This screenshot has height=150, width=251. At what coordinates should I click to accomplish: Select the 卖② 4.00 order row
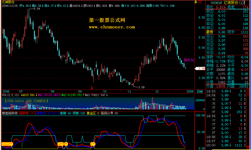click(x=227, y=24)
